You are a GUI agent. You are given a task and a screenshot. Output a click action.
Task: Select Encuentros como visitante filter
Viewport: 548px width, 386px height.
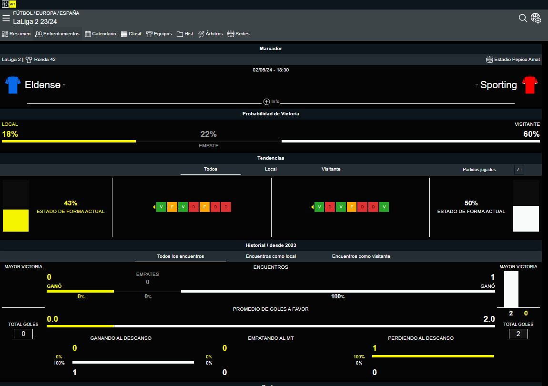pyautogui.click(x=361, y=256)
